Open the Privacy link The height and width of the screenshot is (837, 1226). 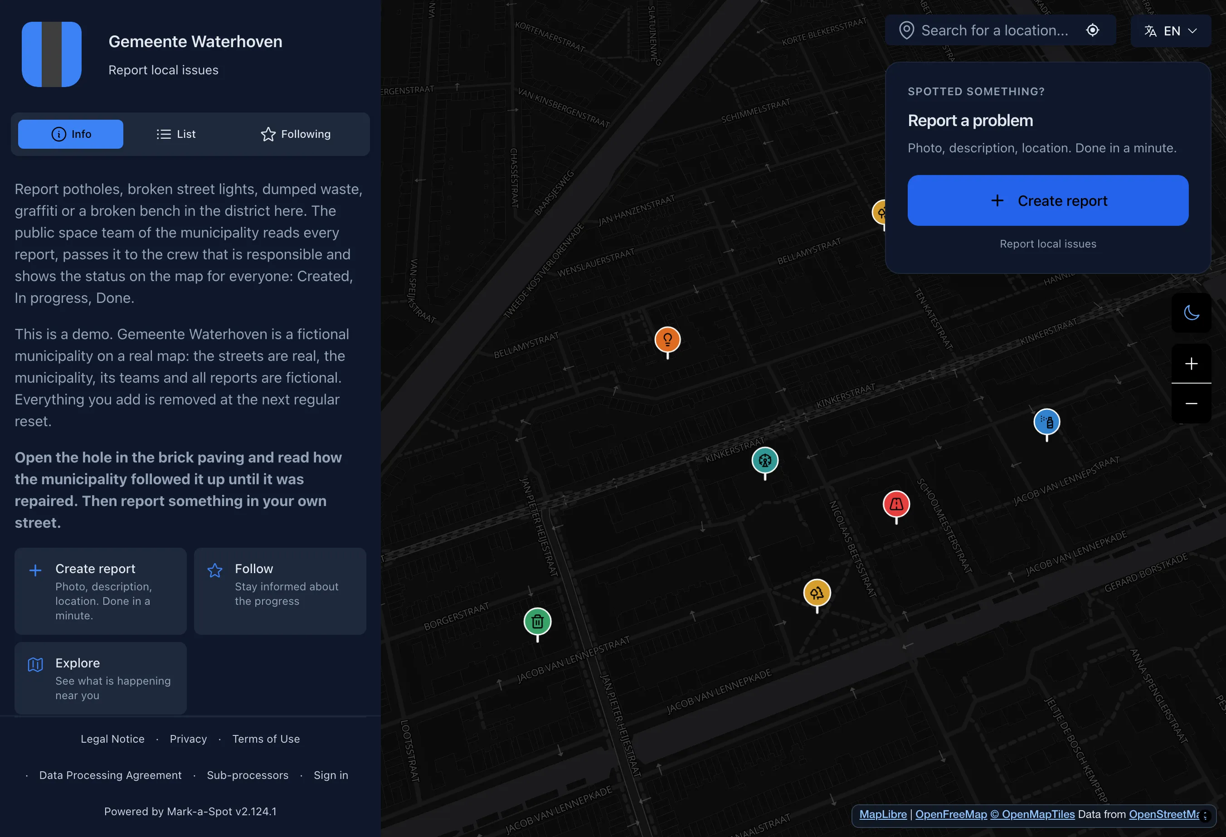(x=188, y=739)
